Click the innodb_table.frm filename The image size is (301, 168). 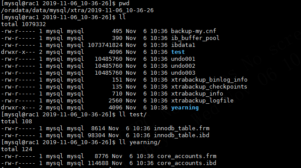click(182, 128)
